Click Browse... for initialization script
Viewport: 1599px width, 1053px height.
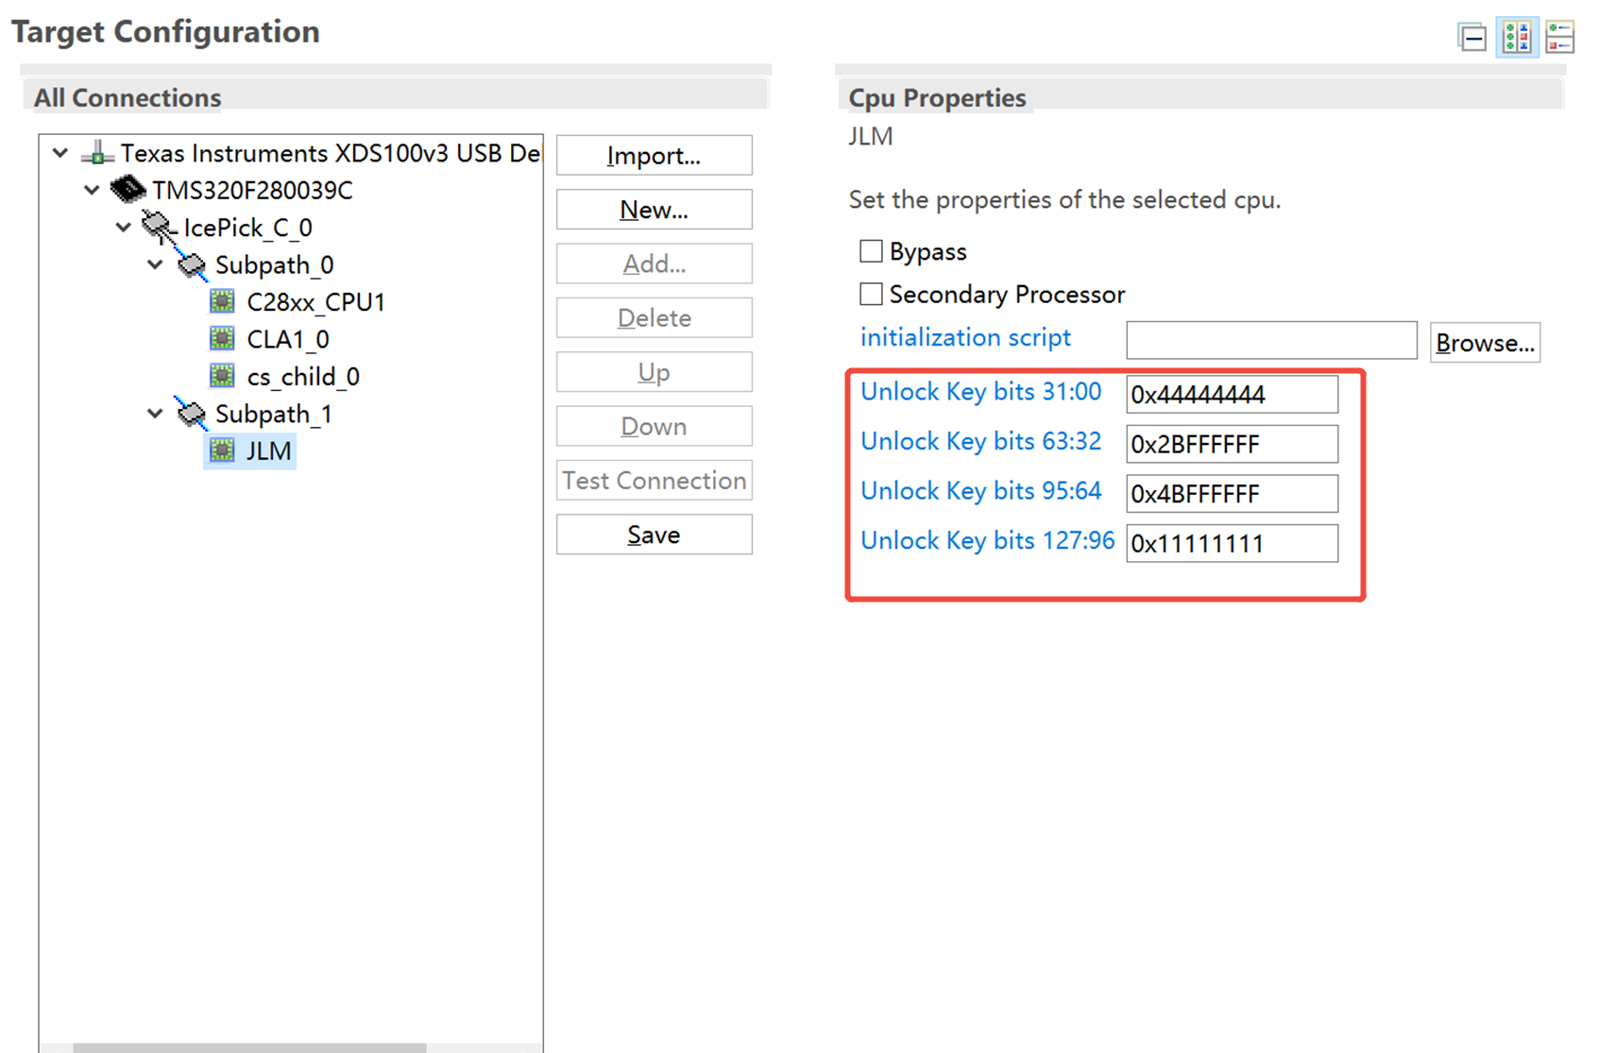(x=1485, y=342)
